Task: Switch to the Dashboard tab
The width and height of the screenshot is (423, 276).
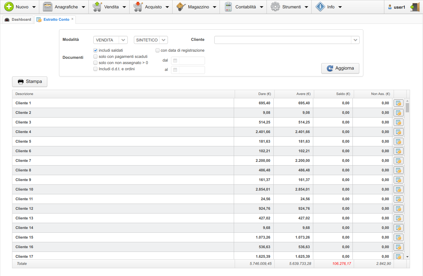Action: [18, 19]
